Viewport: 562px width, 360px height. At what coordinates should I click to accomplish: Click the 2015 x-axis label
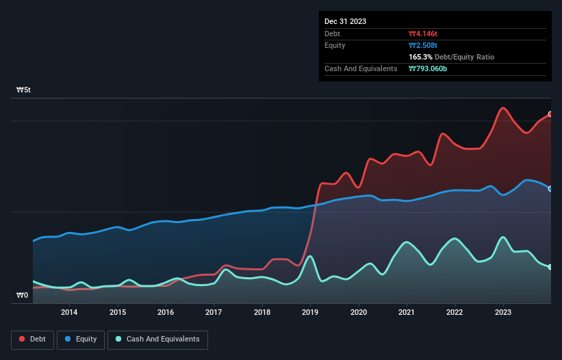tap(118, 312)
